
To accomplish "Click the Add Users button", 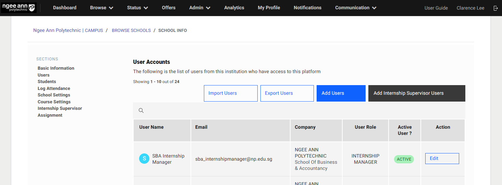I will tap(341, 93).
